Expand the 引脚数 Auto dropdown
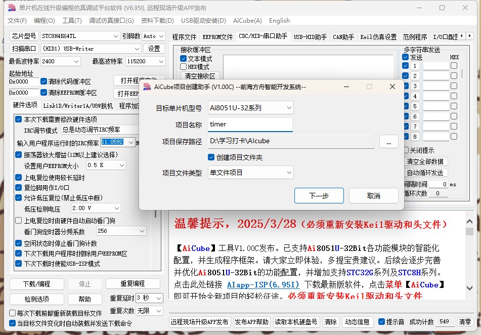 [162, 36]
